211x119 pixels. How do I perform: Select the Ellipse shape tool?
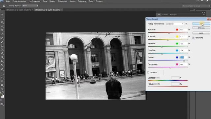pyautogui.click(x=2, y=81)
